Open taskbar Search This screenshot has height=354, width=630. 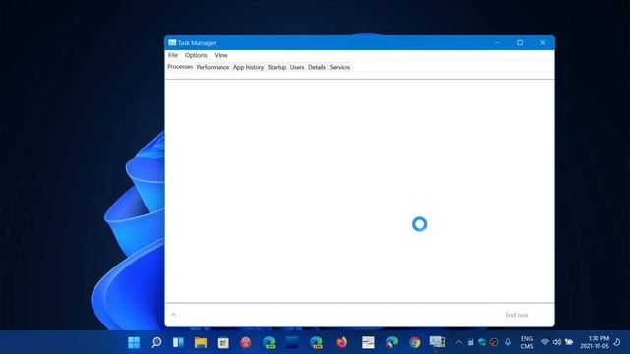click(157, 342)
